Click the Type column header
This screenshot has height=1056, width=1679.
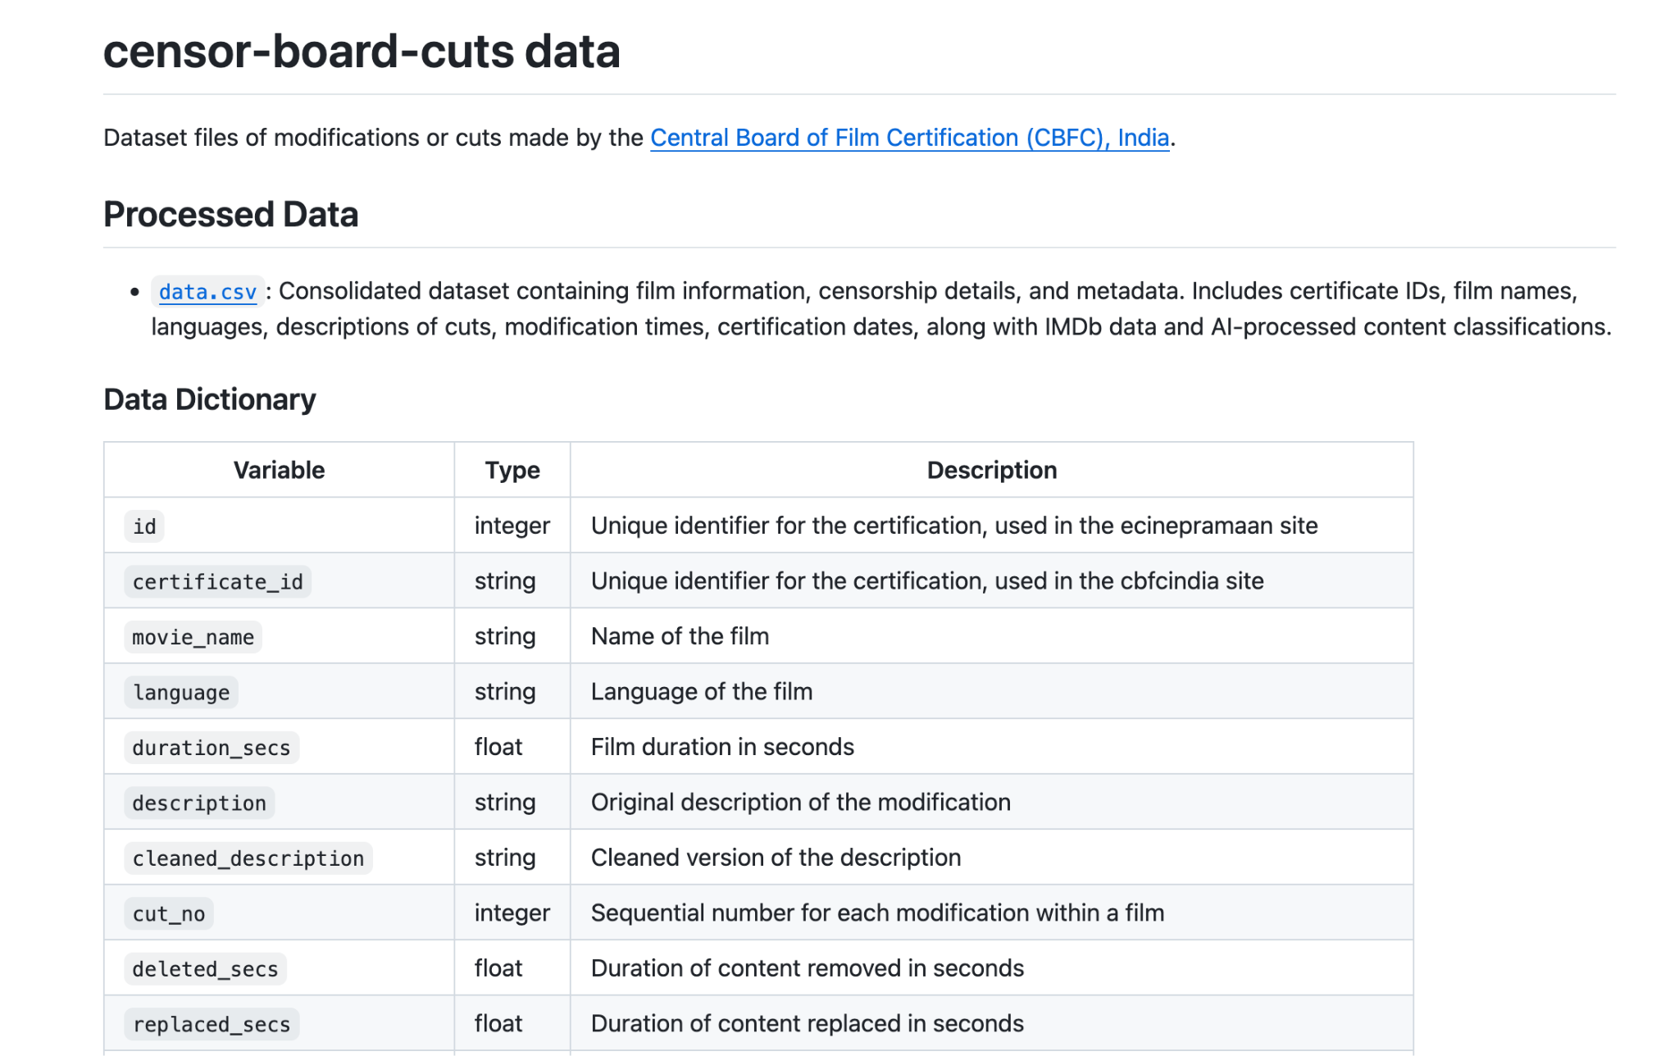click(512, 470)
